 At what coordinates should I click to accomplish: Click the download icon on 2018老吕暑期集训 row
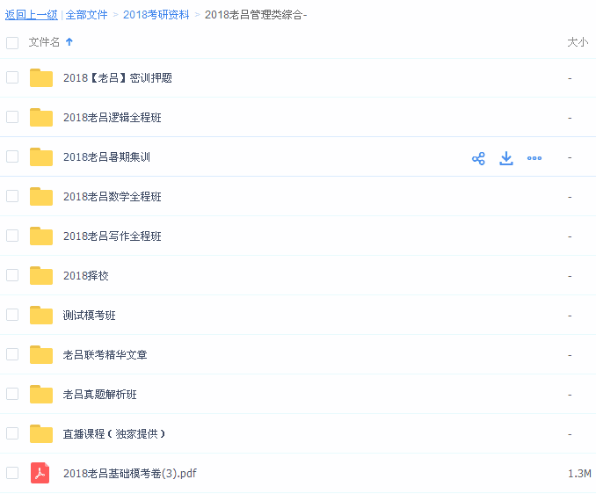[506, 158]
